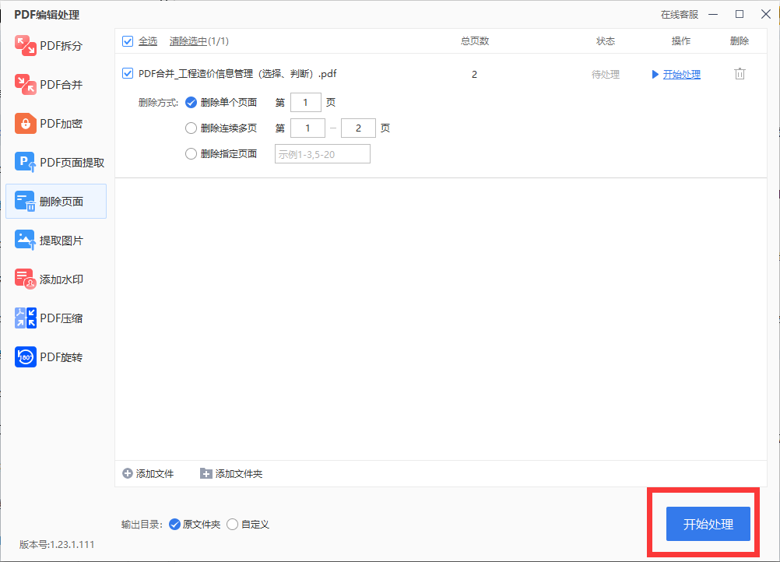Viewport: 780px width, 562px height.
Task: Click the PDF压缩 compress icon
Action: (26, 318)
